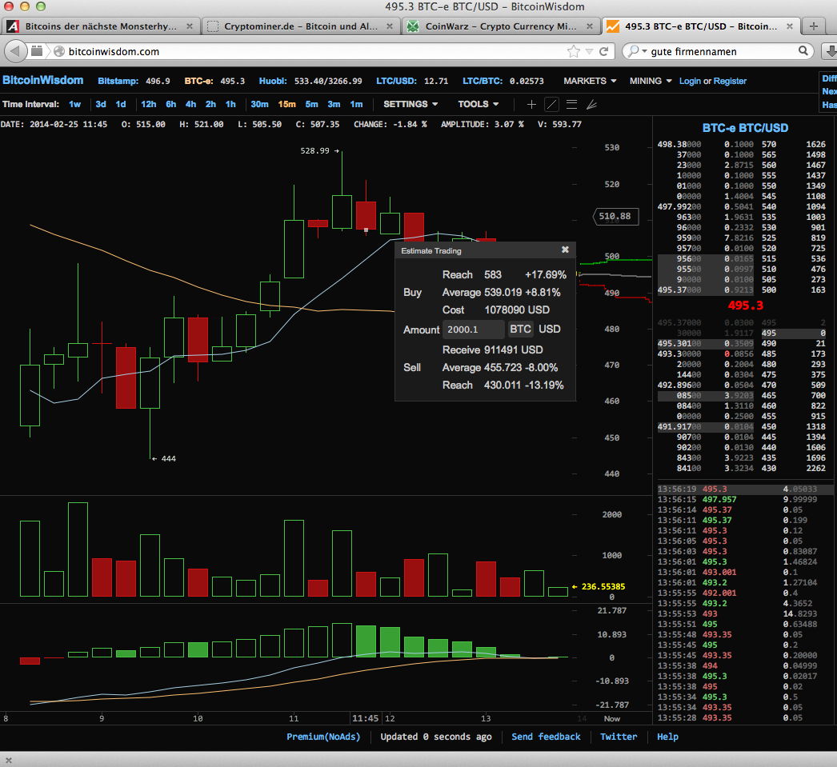Image resolution: width=837 pixels, height=767 pixels.
Task: Set time interval to 1d
Action: [121, 104]
